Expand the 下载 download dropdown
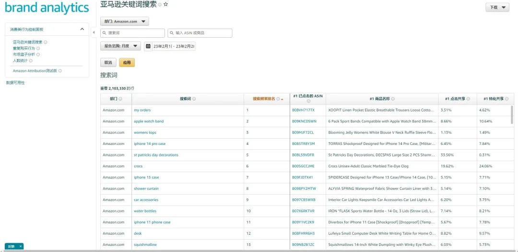 (497, 8)
